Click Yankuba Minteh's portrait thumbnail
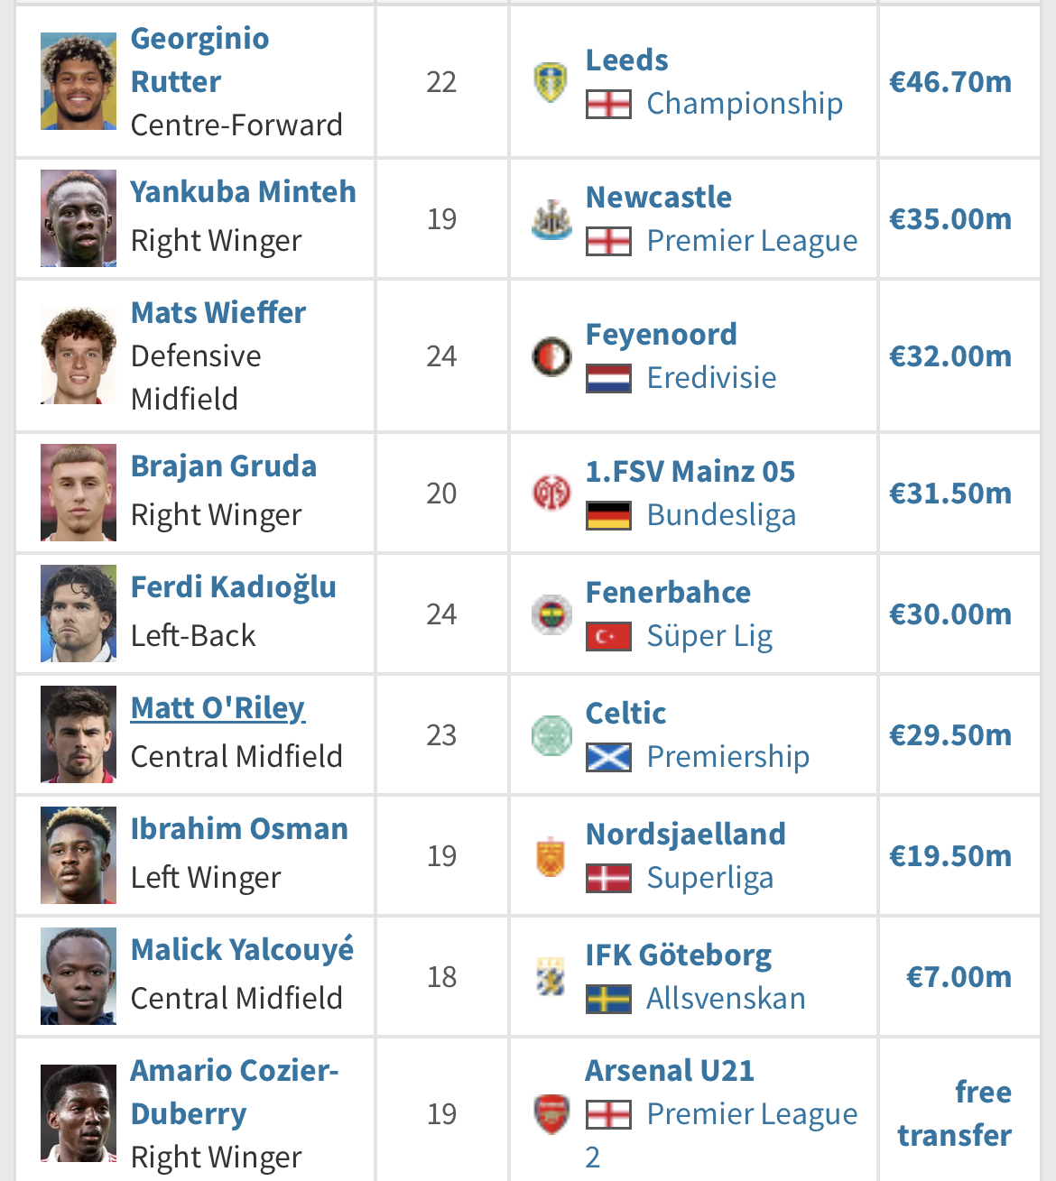Viewport: 1056px width, 1181px height. 79,218
